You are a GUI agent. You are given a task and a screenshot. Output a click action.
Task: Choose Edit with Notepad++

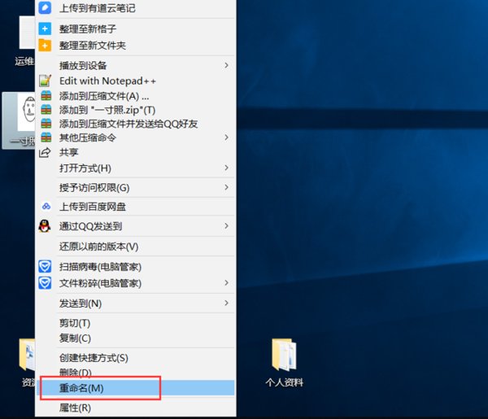pyautogui.click(x=135, y=81)
